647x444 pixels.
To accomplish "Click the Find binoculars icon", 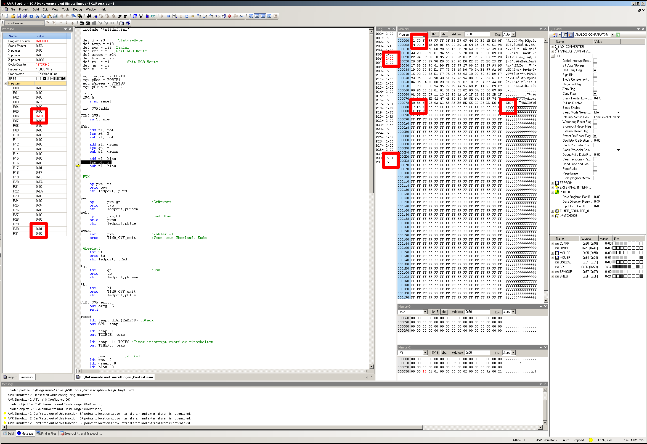I will (89, 16).
